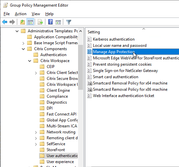Viewport: 179px width, 167px height.
Task: Click the CEIP folder icon
Action: 42,67
